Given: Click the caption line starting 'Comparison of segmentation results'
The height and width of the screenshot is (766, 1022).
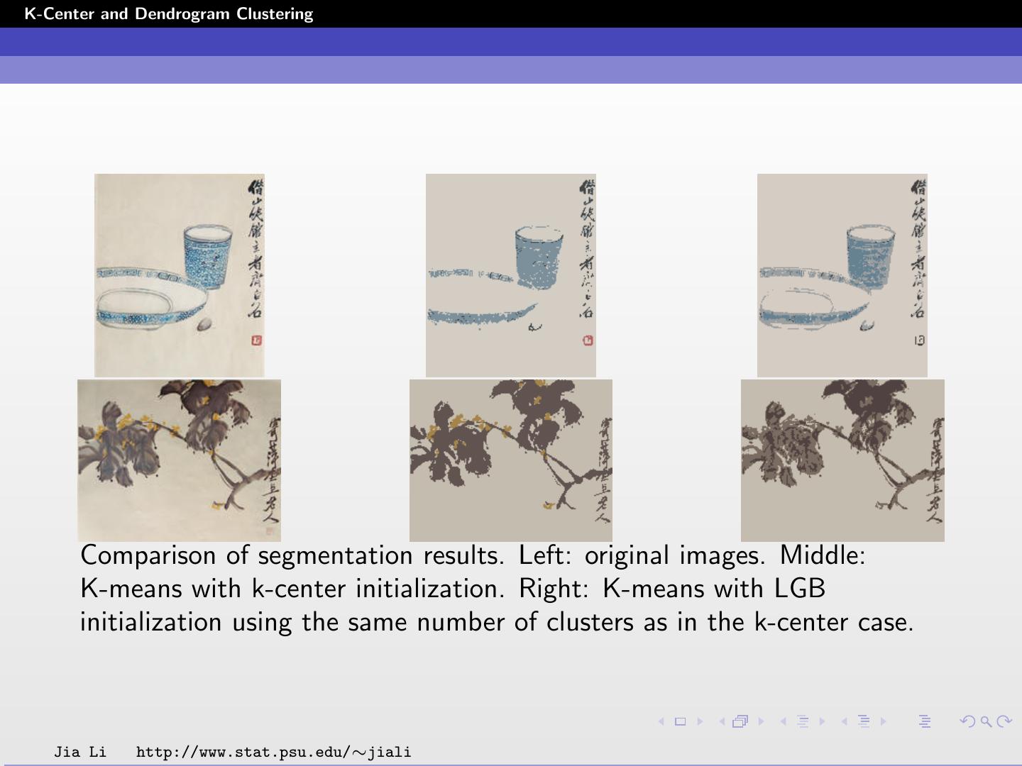Looking at the screenshot, I should tap(473, 555).
